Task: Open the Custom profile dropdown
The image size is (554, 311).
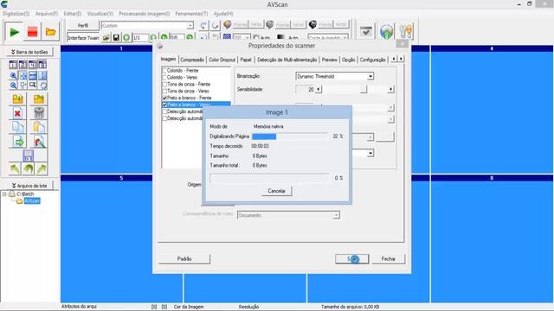Action: point(147,25)
